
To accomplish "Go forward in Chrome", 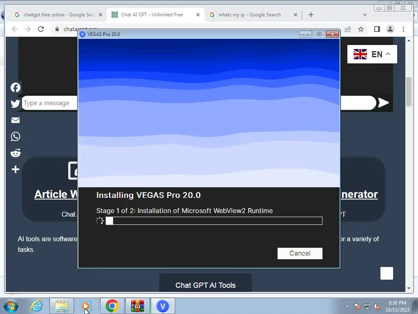I will click(28, 29).
